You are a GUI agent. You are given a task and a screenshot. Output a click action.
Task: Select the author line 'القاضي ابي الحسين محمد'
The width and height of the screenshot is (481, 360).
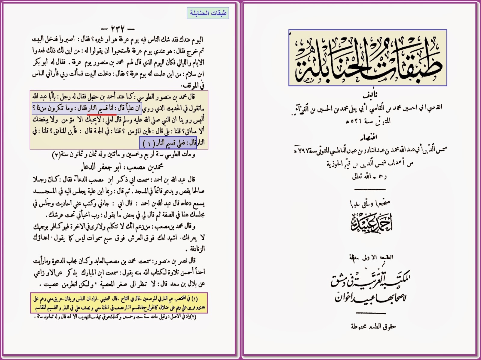point(367,109)
